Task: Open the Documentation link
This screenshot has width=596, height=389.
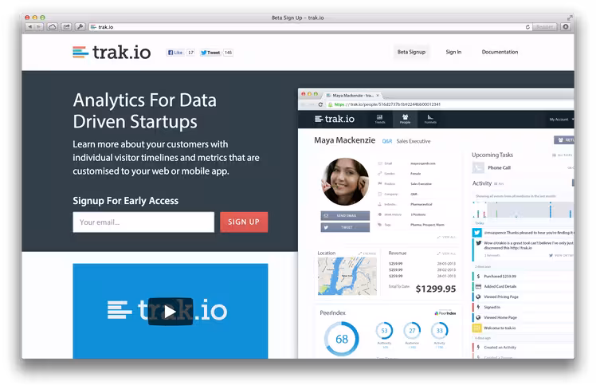Action: coord(500,52)
